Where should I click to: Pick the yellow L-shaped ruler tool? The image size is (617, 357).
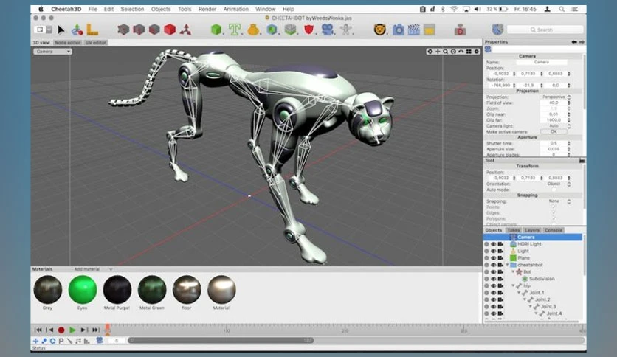pyautogui.click(x=92, y=30)
